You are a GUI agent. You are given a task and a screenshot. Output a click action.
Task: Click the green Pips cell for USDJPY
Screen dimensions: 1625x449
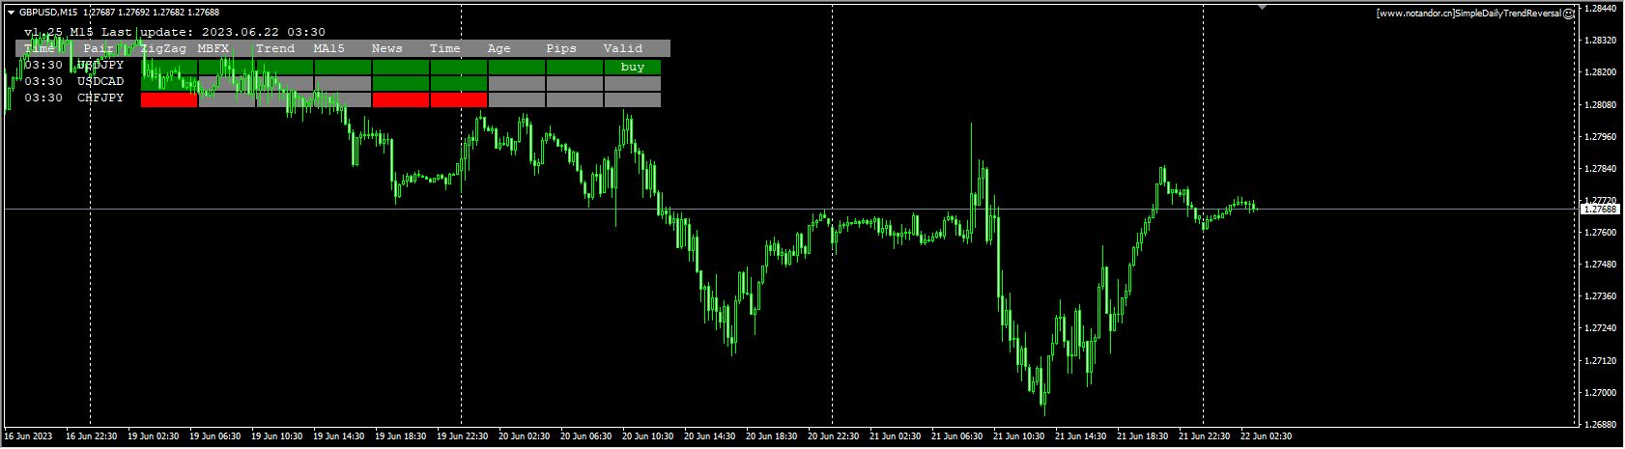click(x=575, y=67)
